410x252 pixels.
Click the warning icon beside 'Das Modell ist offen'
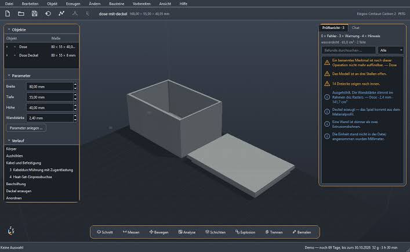327,74
